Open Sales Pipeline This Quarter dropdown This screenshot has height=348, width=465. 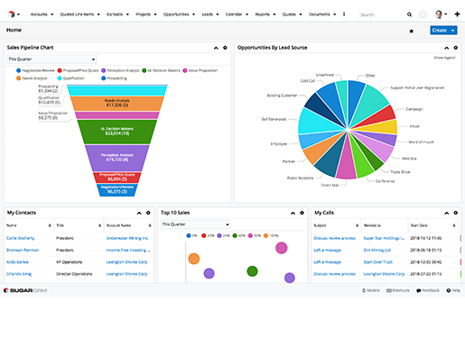pyautogui.click(x=51, y=60)
